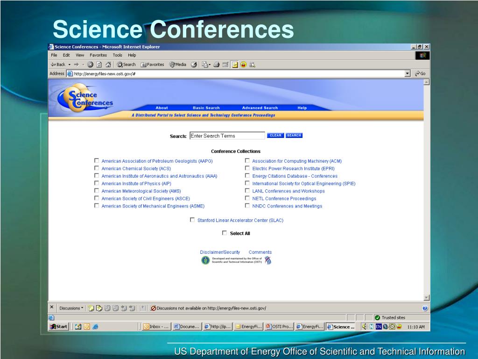The image size is (478, 359).
Task: Open the NETL Conference Proceedings link
Action: click(284, 198)
